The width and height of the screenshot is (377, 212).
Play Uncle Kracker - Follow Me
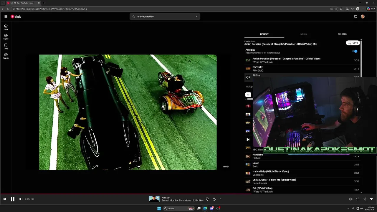302,181
